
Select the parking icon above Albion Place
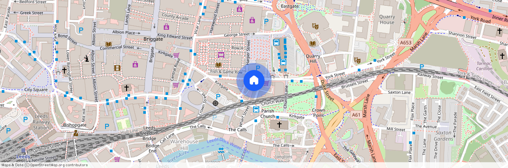click(x=81, y=31)
